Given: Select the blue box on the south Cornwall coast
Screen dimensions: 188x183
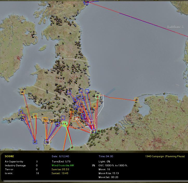Looking at the screenshot, I should point(23,118).
